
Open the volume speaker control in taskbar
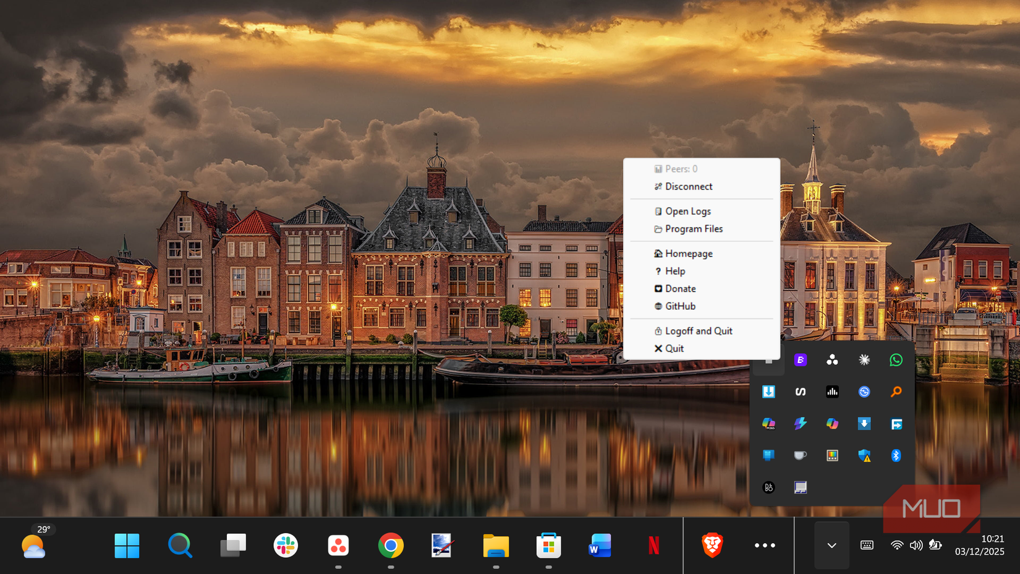[916, 546]
